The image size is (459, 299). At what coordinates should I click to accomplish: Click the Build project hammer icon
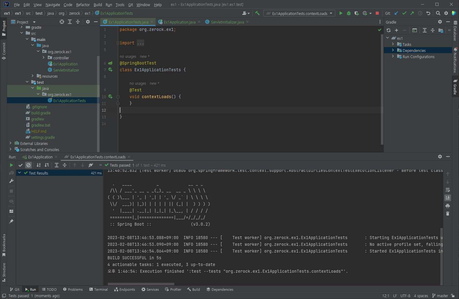(x=257, y=13)
